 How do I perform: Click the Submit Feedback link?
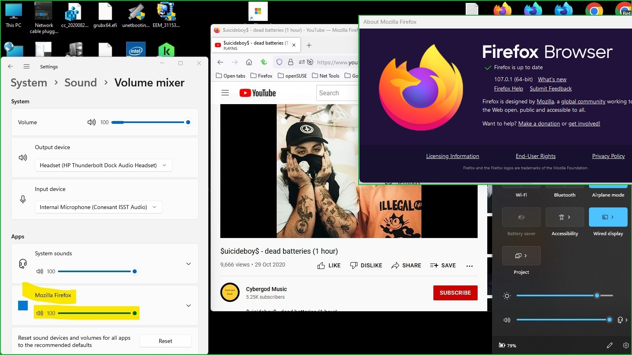550,88
